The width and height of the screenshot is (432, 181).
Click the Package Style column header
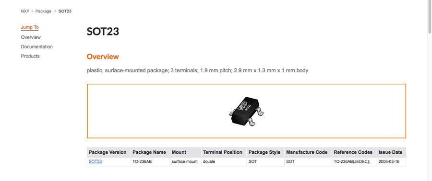click(265, 152)
